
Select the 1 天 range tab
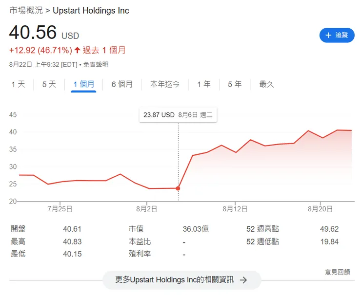coord(18,84)
